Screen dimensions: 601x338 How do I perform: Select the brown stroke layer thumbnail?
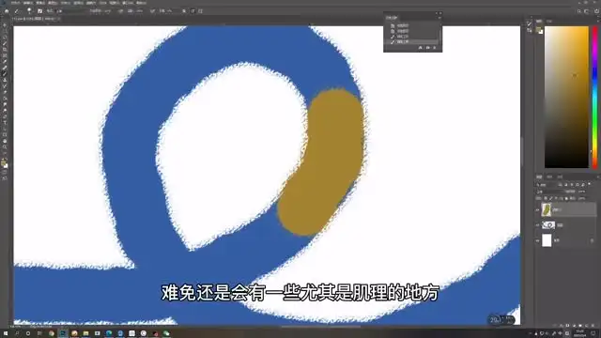click(547, 209)
